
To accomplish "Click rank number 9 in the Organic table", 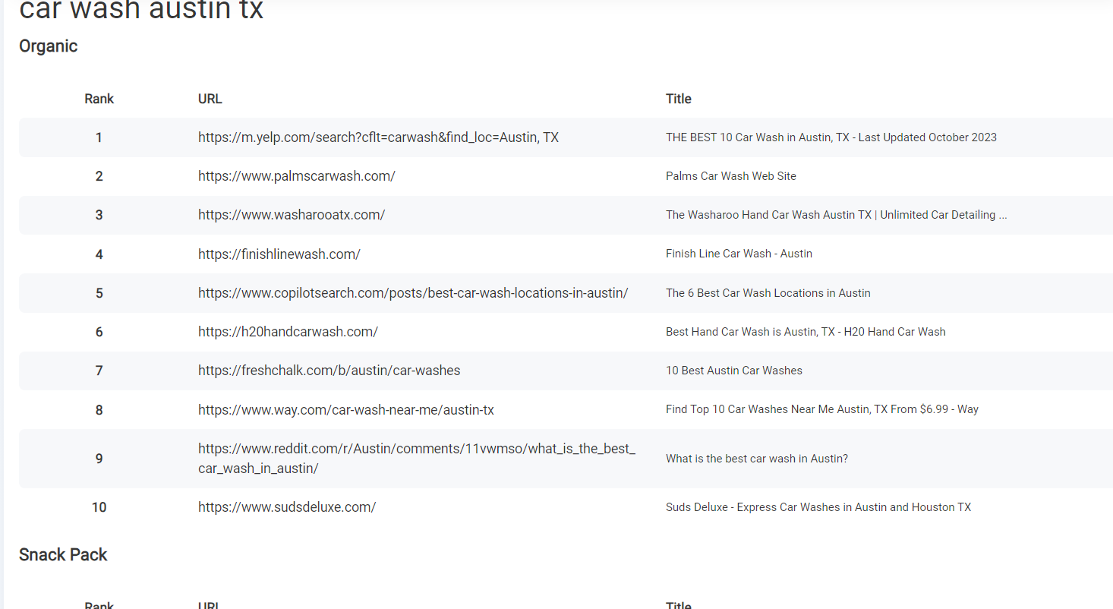I will 99,459.
